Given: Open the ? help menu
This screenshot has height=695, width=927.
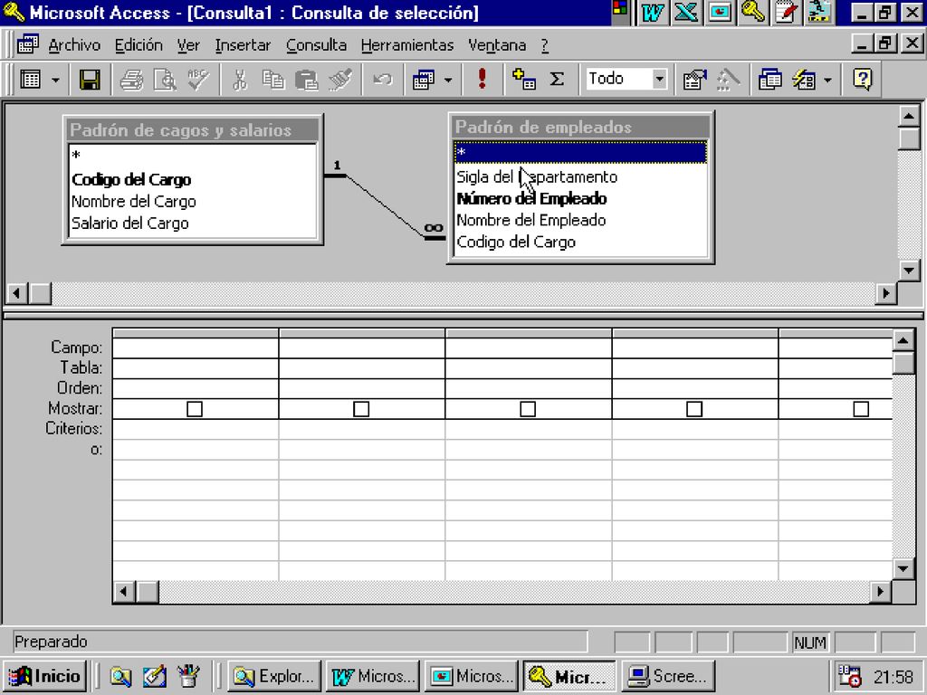Looking at the screenshot, I should 544,45.
